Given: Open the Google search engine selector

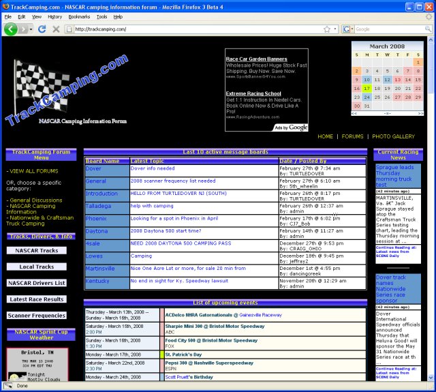Looking at the screenshot, I should point(348,29).
